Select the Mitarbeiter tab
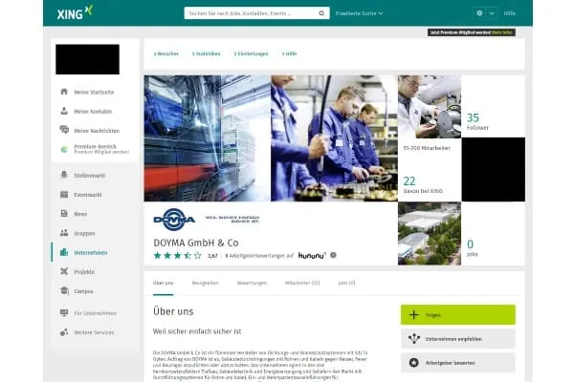Screen dimensions: 574x382 pyautogui.click(x=302, y=283)
